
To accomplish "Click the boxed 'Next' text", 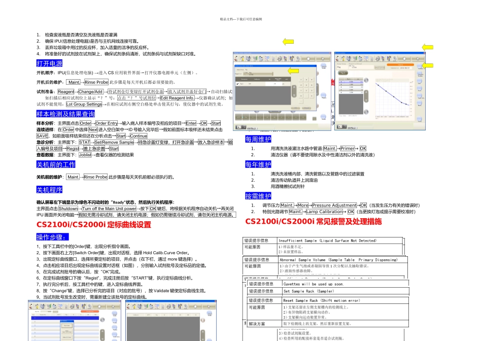I will tap(93, 130).
